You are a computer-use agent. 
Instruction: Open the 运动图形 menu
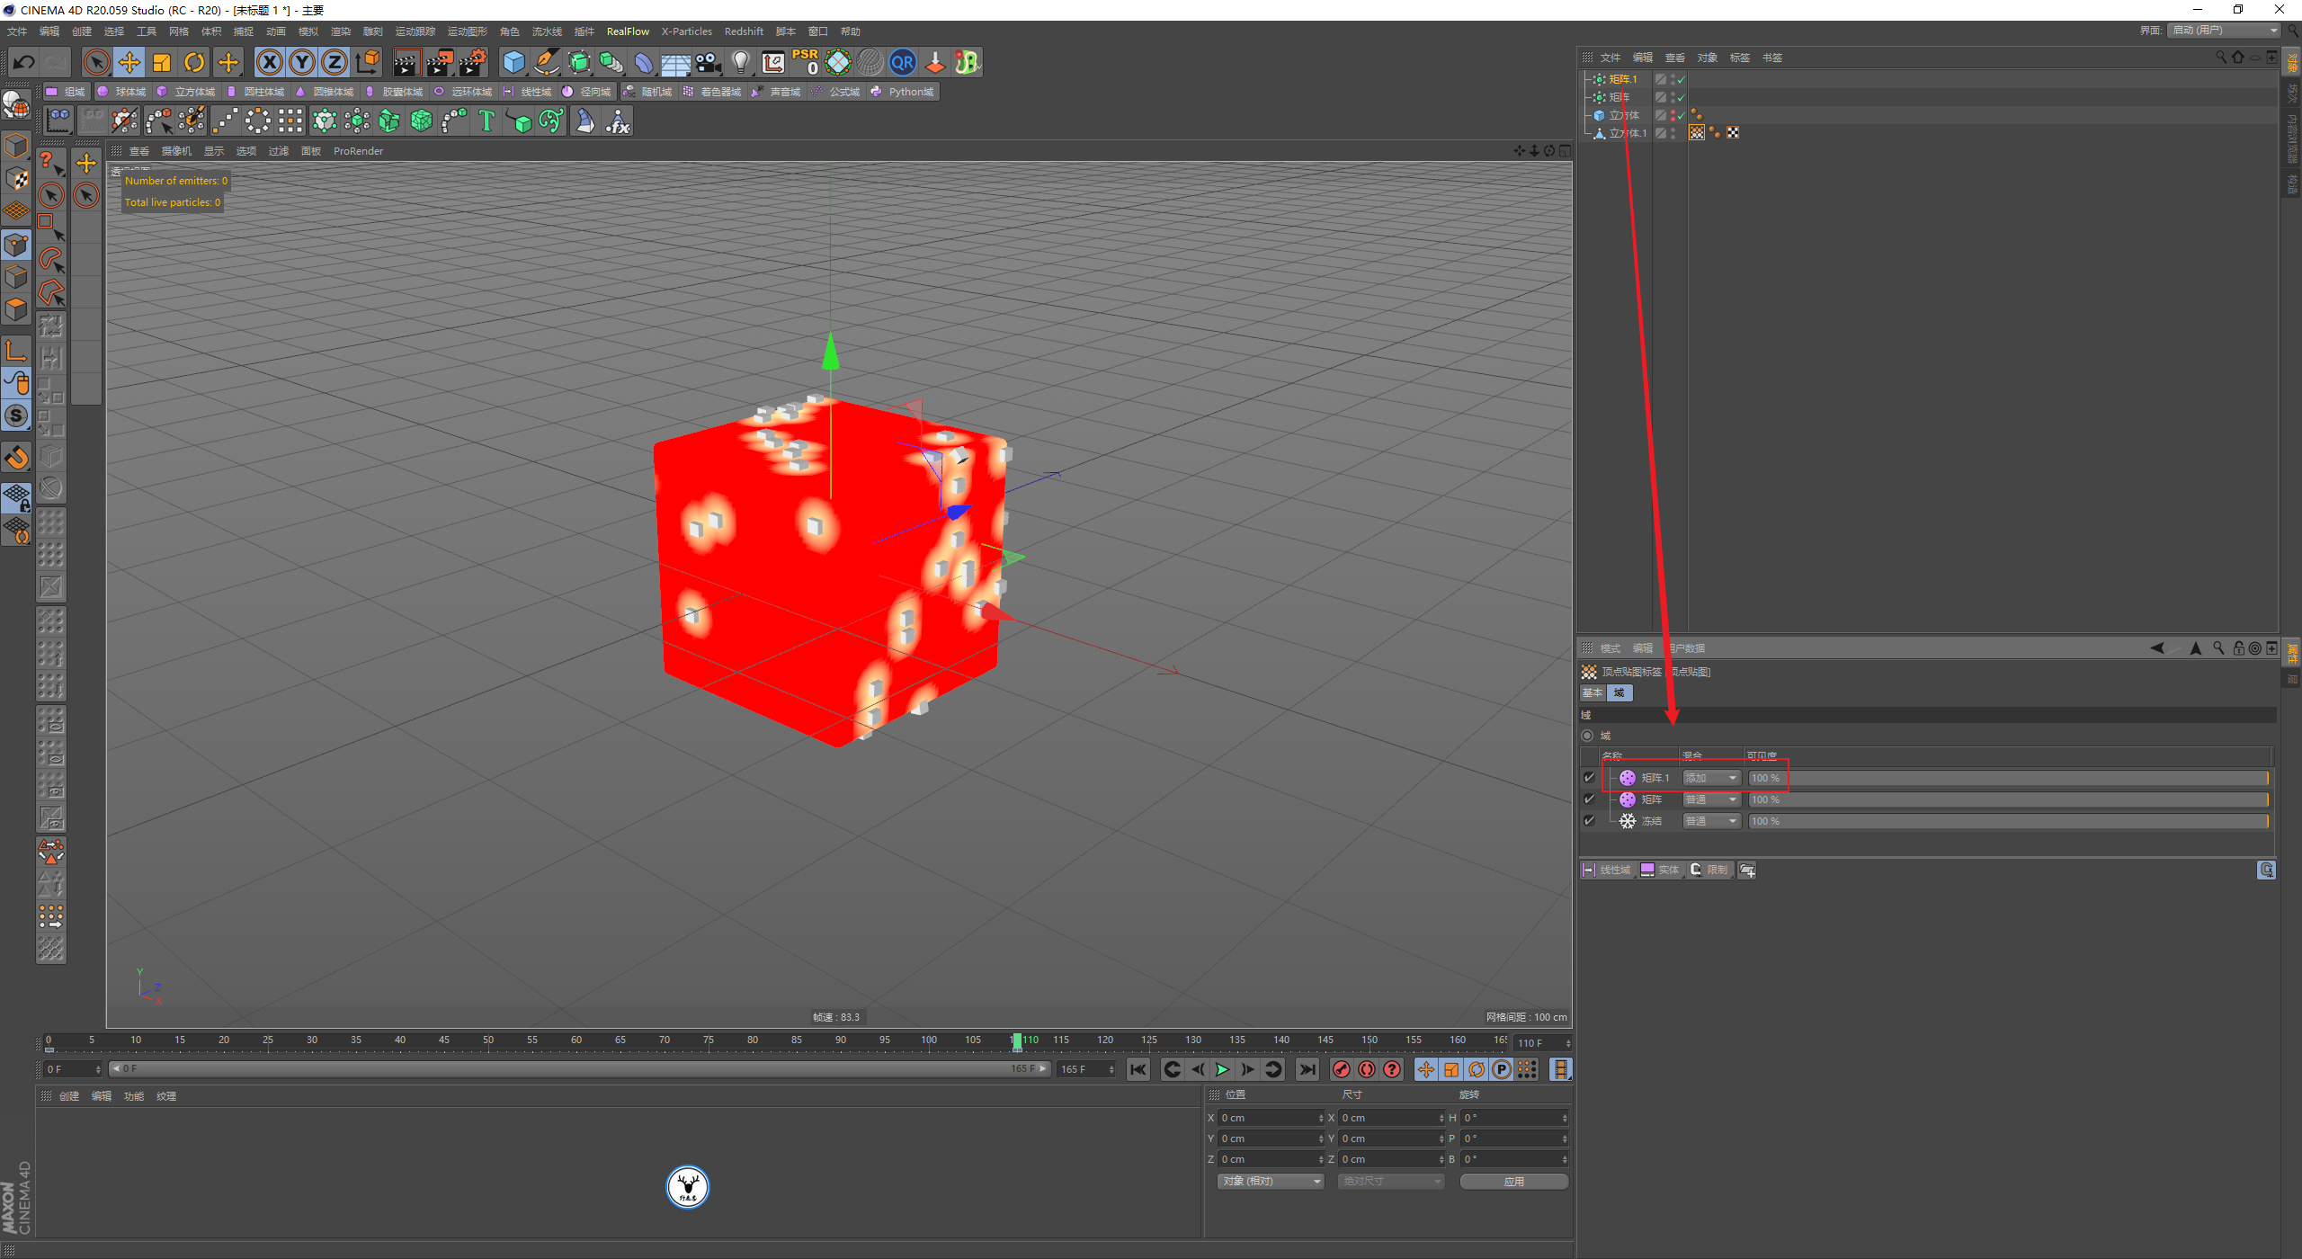[x=467, y=31]
